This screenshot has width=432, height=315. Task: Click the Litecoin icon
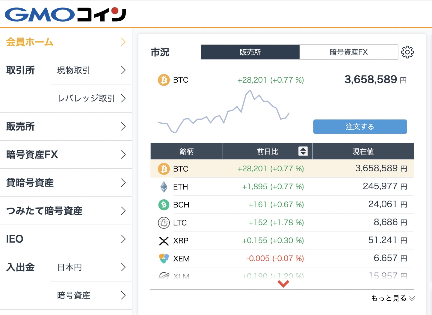click(x=164, y=223)
